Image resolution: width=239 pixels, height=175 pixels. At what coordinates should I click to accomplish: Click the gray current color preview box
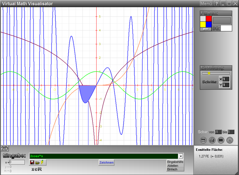[222, 20]
